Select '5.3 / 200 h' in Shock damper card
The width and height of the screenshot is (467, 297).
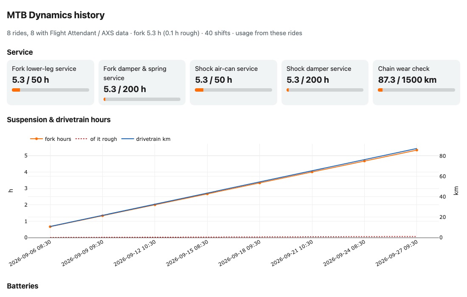[308, 80]
